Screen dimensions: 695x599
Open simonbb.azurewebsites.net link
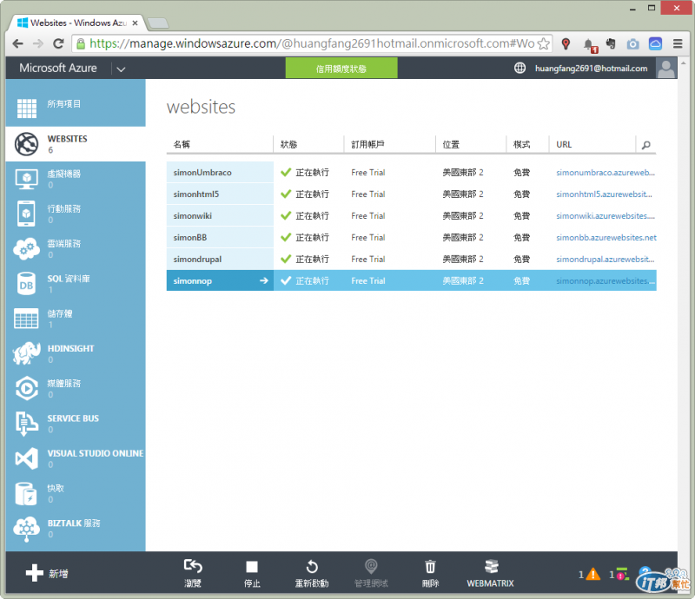click(x=606, y=238)
